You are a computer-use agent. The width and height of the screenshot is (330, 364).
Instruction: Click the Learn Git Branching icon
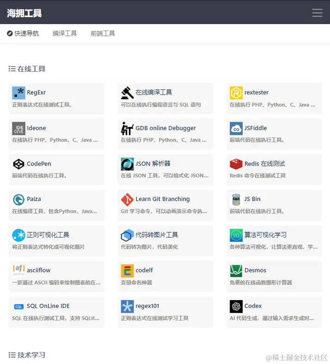point(127,200)
